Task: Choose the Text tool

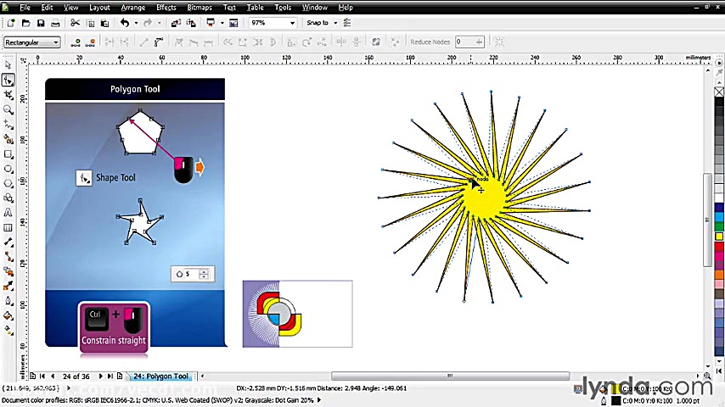Action: 8,213
